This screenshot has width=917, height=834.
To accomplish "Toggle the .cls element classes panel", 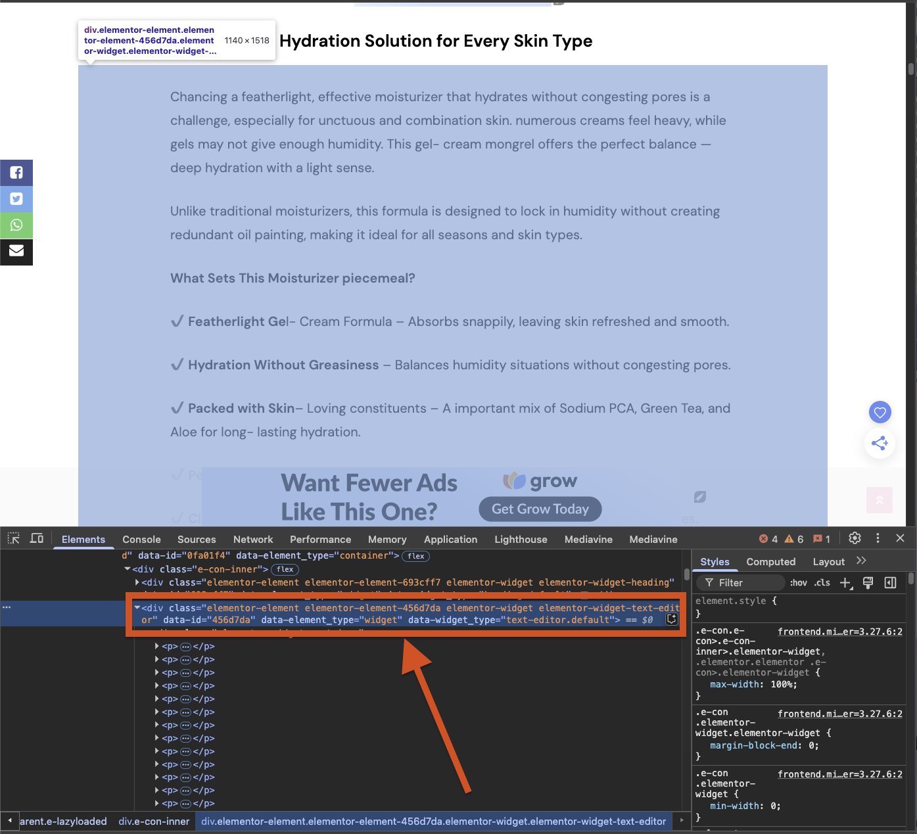I will pos(822,583).
